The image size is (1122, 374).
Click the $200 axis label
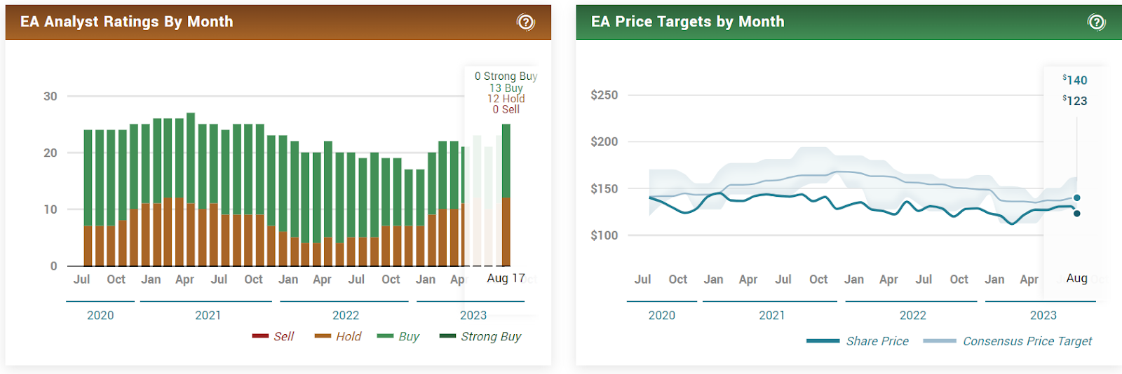point(604,141)
